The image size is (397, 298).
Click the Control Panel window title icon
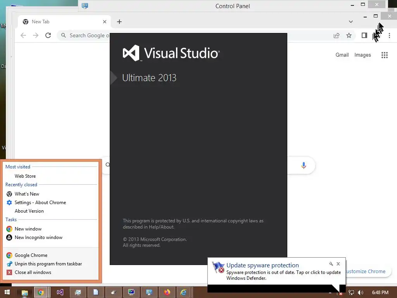pos(85,6)
